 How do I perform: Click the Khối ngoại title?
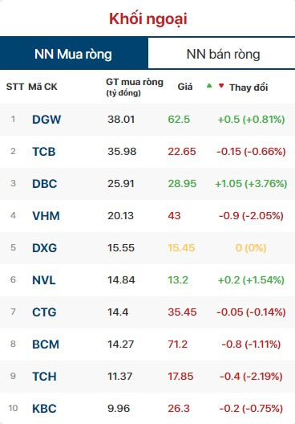point(148,19)
